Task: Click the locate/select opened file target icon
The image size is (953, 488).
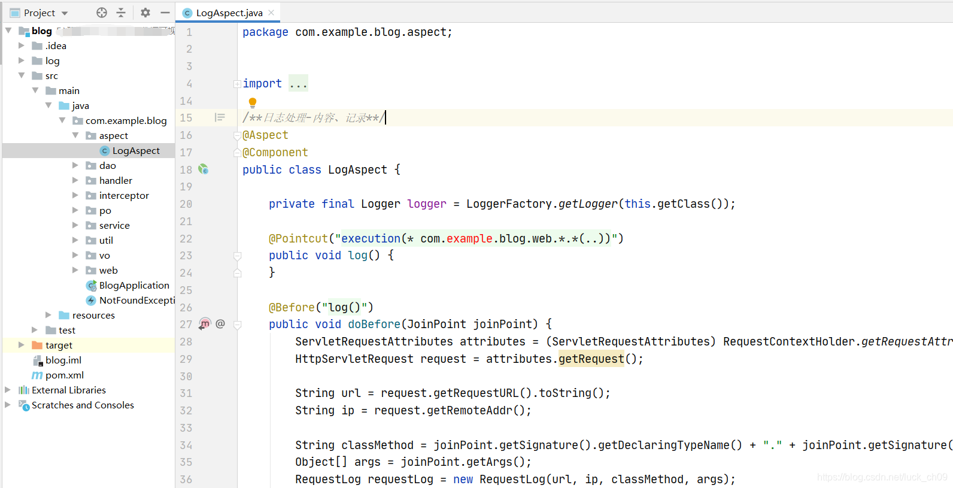Action: tap(102, 13)
